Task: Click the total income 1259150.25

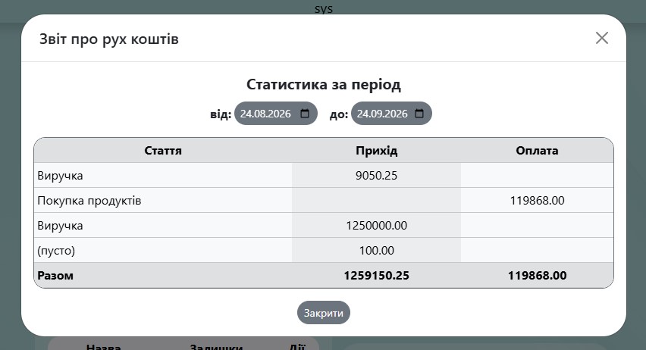Action: click(x=377, y=276)
